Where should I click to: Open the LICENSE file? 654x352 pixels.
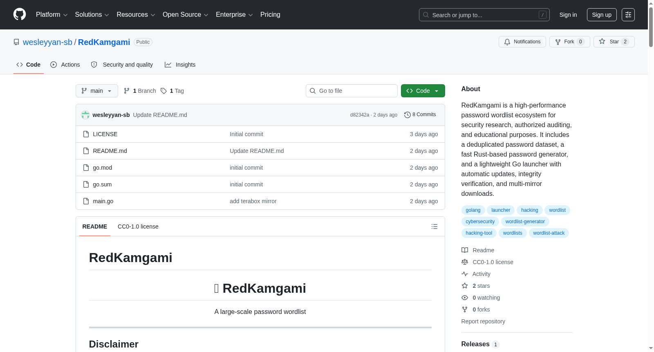[x=105, y=134]
